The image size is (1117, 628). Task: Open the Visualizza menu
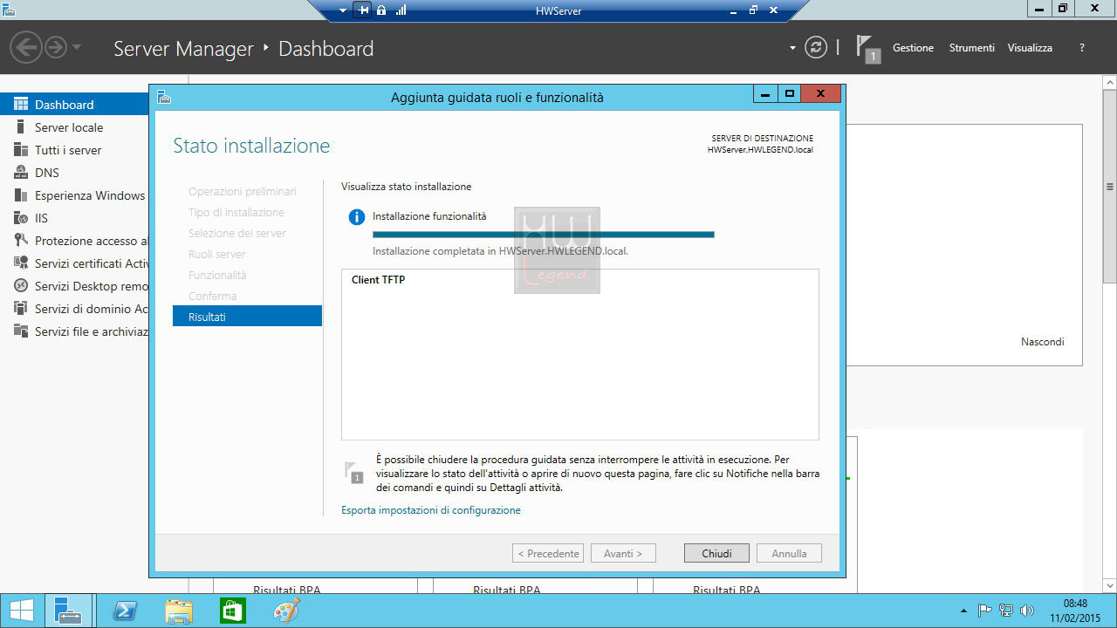tap(1030, 48)
